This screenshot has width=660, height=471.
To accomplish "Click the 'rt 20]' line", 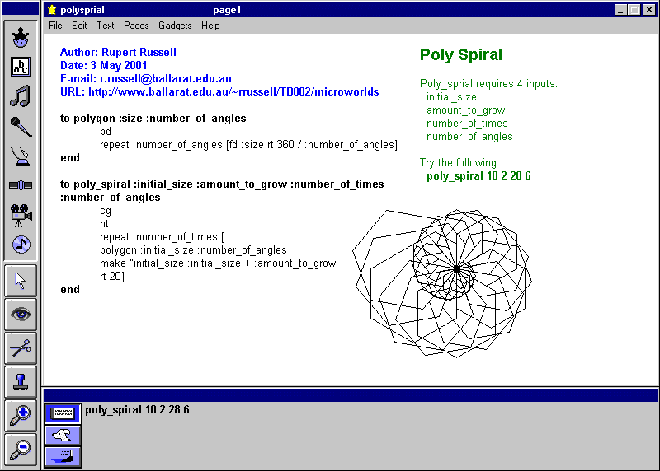I will (112, 276).
